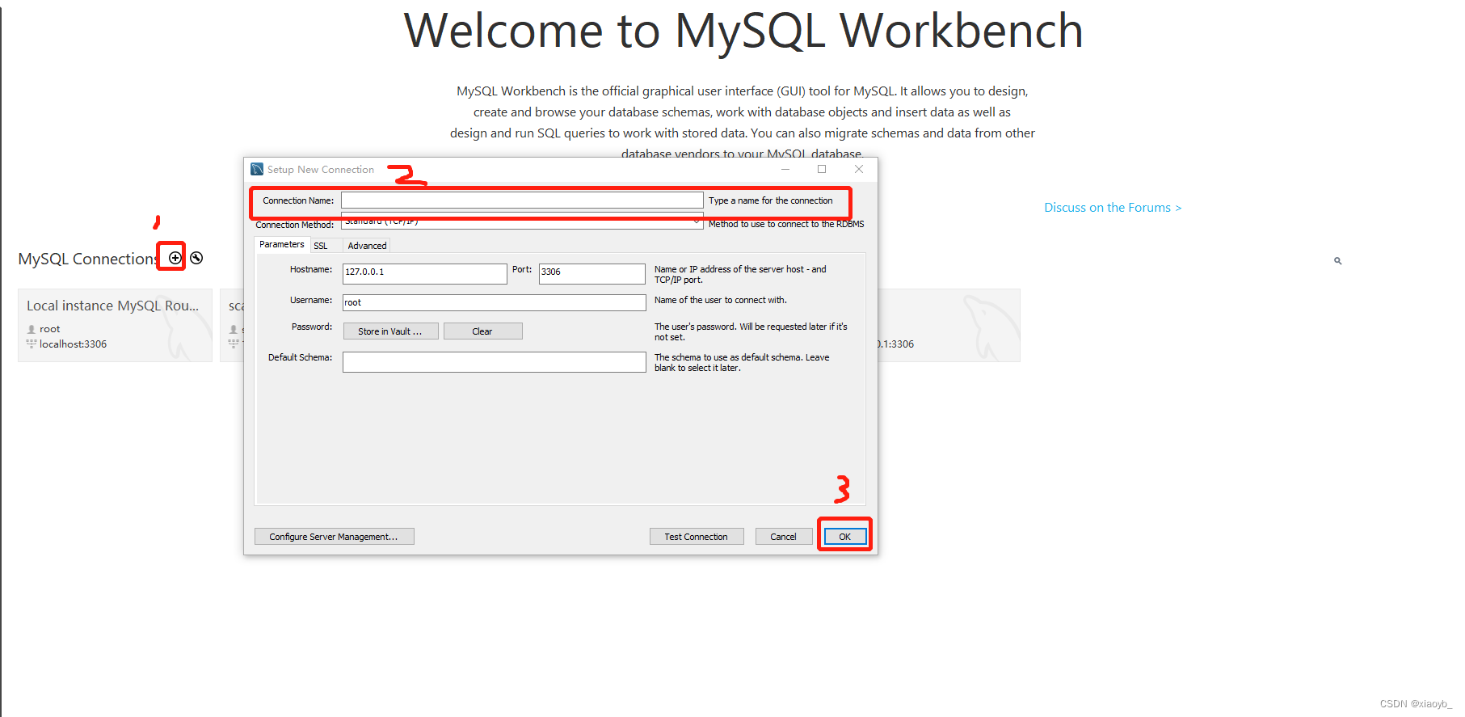Cancel the new connection dialog
This screenshot has width=1465, height=717.
pyautogui.click(x=784, y=537)
